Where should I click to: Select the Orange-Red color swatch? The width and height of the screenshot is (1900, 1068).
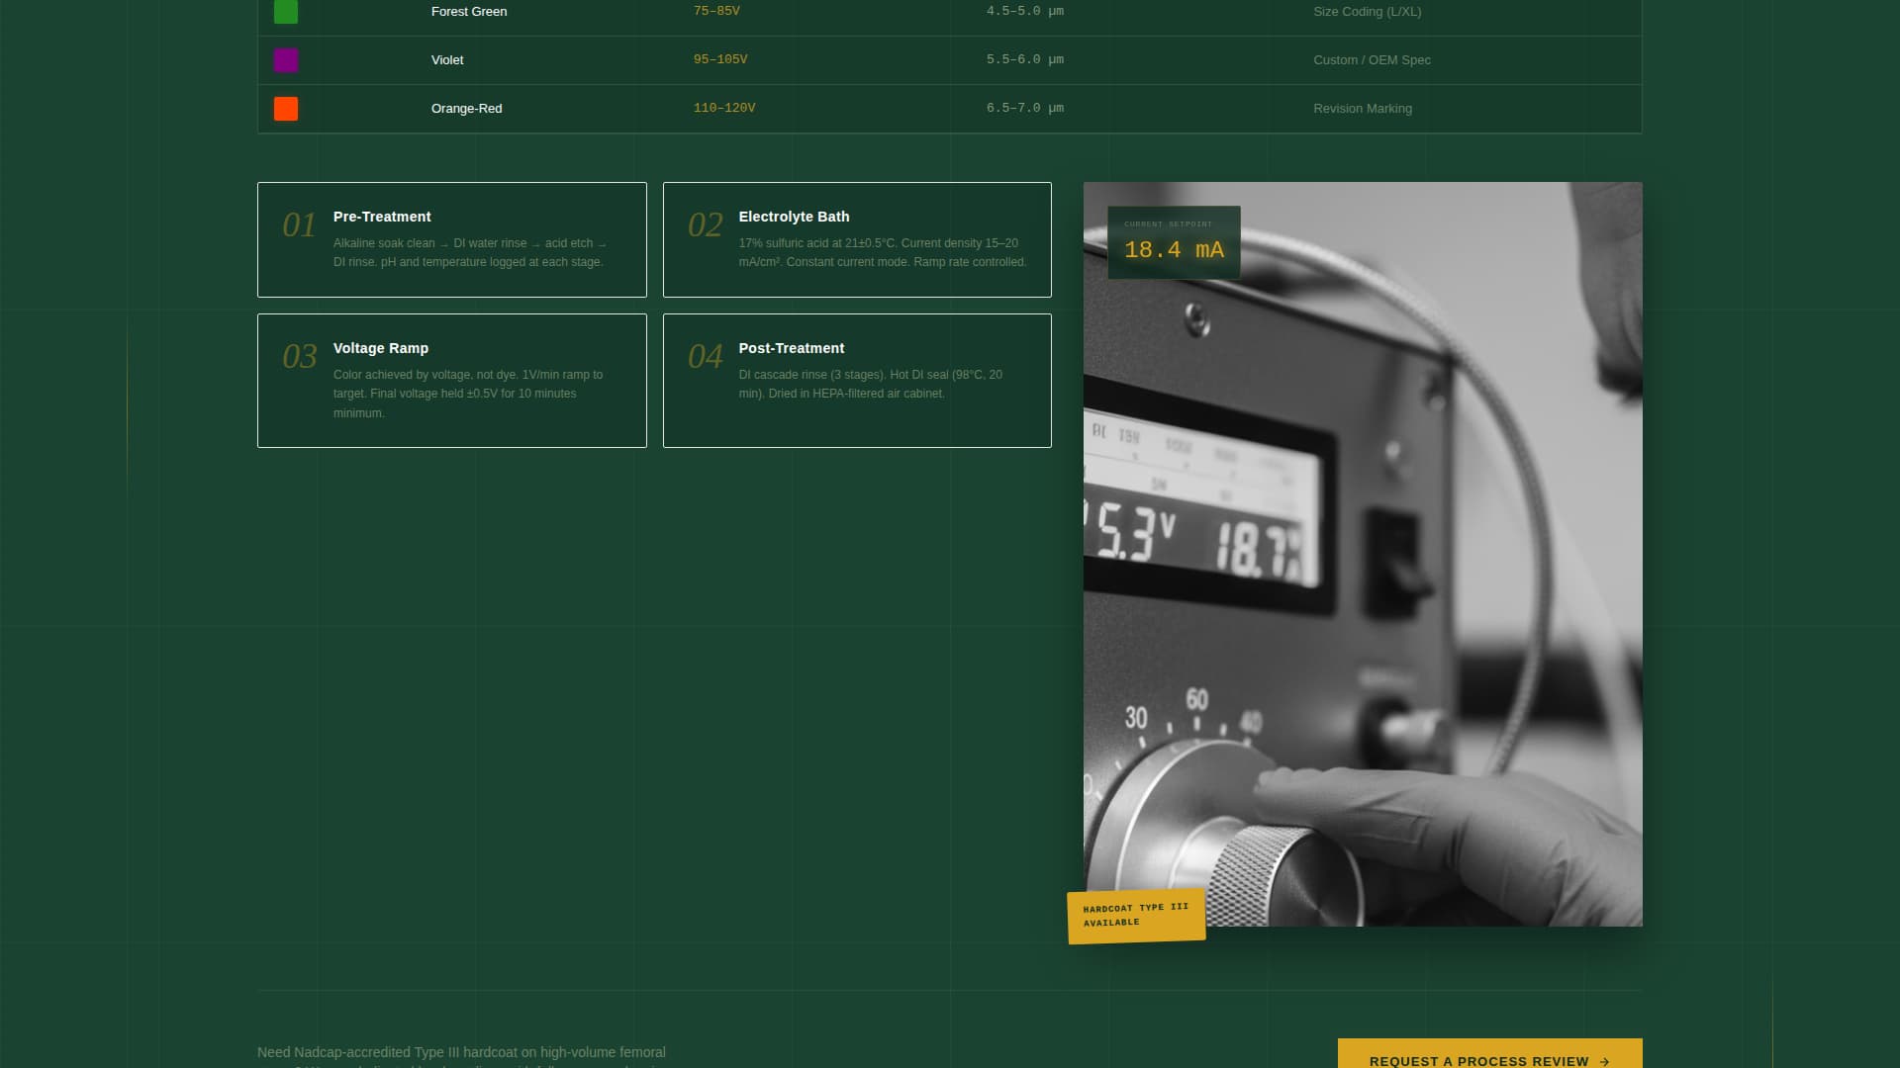point(287,109)
